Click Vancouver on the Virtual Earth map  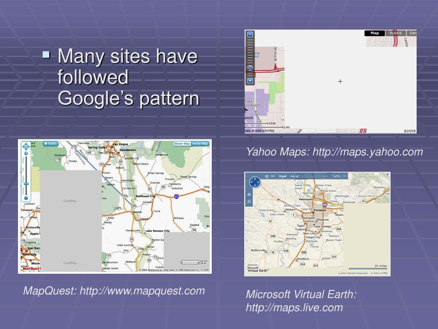click(x=305, y=200)
